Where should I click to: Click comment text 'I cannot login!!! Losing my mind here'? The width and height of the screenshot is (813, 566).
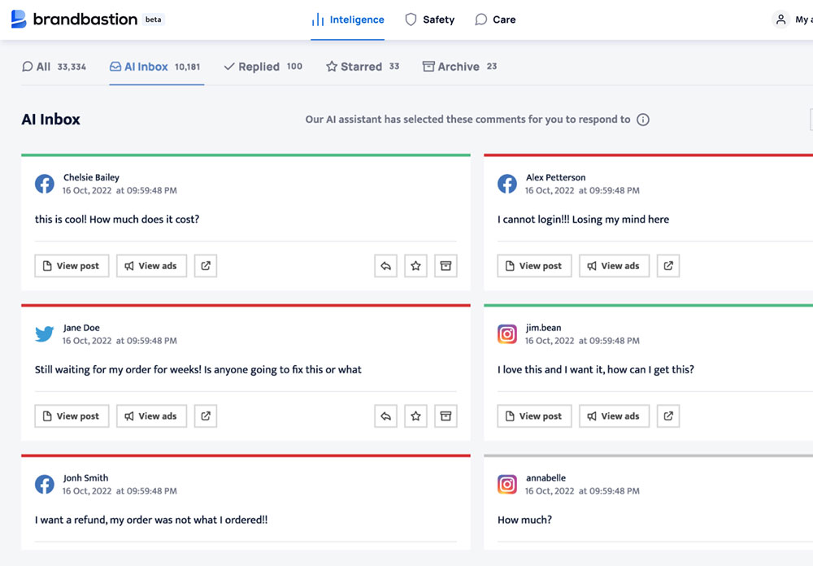(583, 220)
